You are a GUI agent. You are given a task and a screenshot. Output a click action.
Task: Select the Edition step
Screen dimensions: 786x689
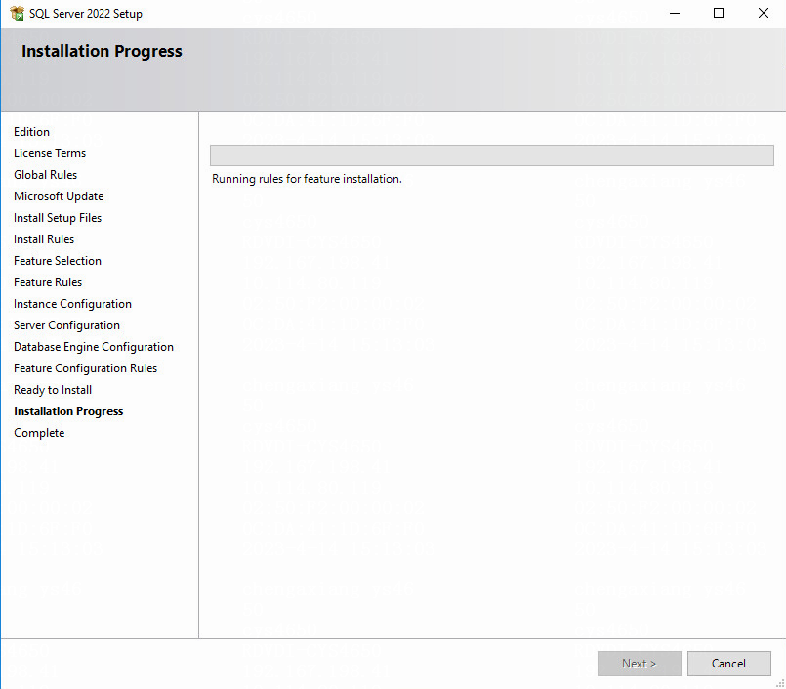point(31,132)
